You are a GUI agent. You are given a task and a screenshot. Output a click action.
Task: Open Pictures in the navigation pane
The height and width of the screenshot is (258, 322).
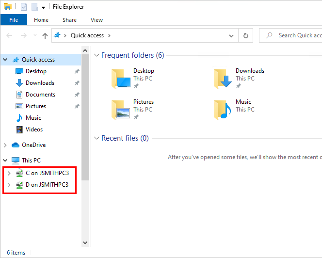coord(36,106)
